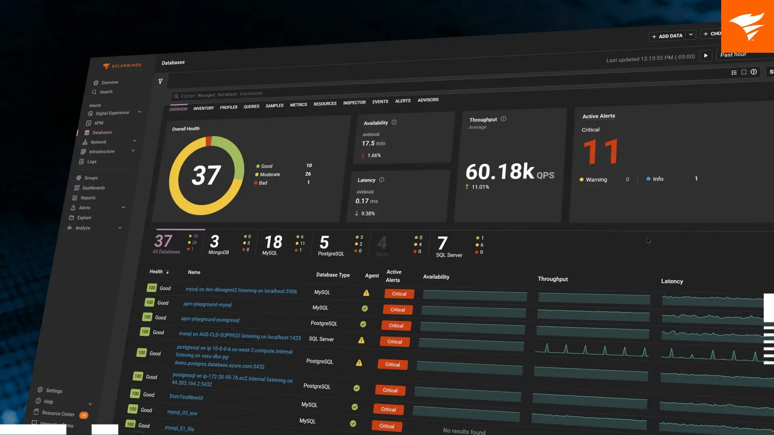Click the Moderate legend color dot
This screenshot has width=774, height=435.
[257, 174]
